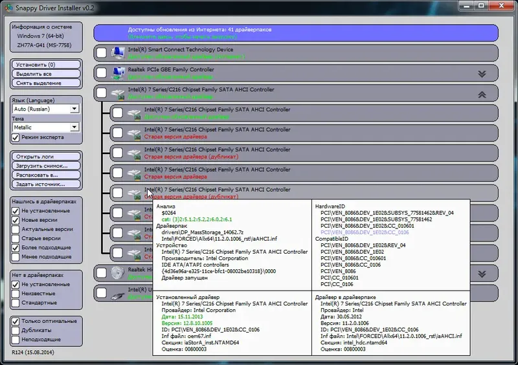Click the 'Секция: iaStorA_inst.NTAMD64' text
The width and height of the screenshot is (518, 365).
click(x=200, y=342)
